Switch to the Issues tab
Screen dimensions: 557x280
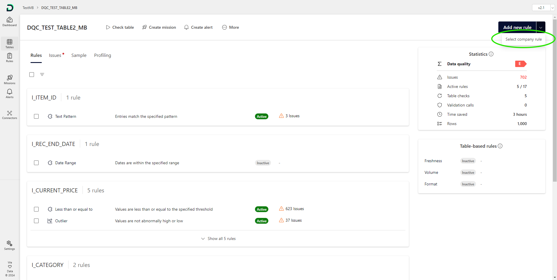(x=55, y=55)
